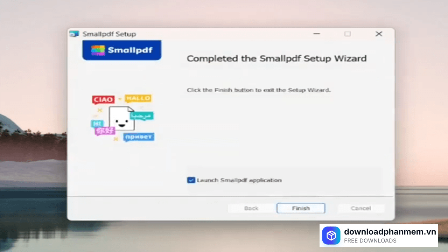Click the yellow HALLO speech bubble
This screenshot has height=252, width=448.
click(x=138, y=98)
